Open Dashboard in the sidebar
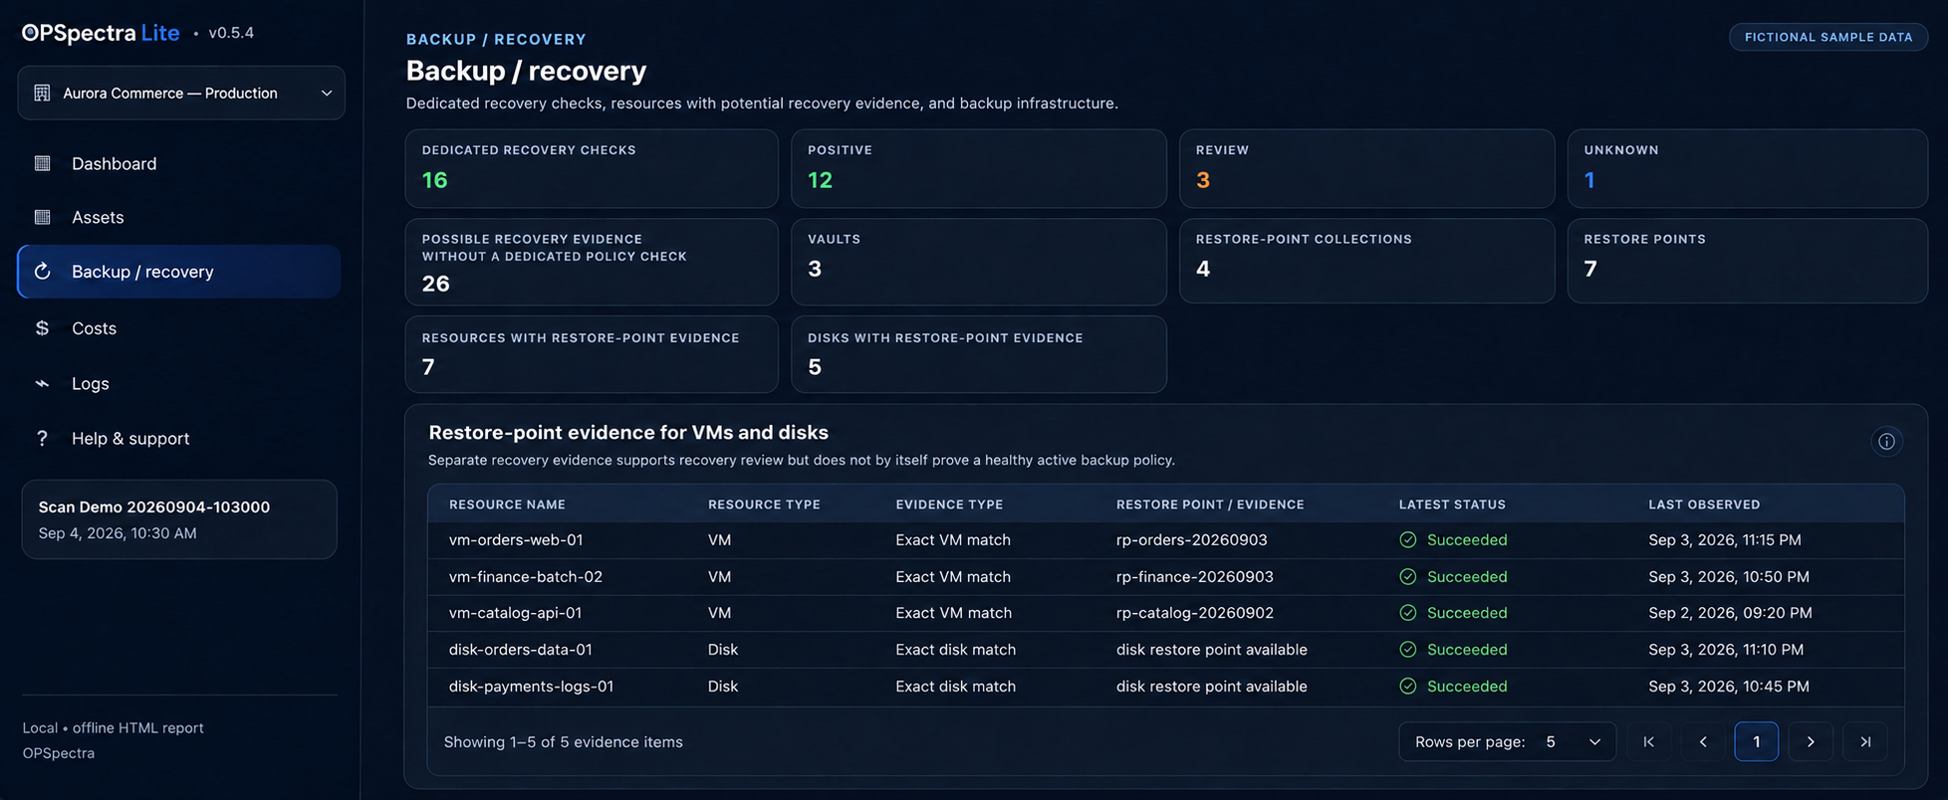This screenshot has height=800, width=1948. 179,163
